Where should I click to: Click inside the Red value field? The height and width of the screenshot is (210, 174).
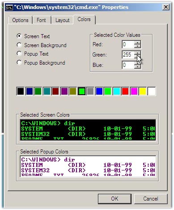[128, 44]
